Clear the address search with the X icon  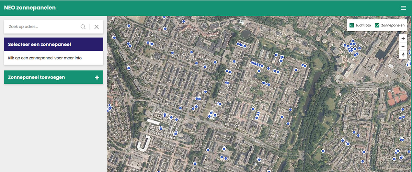click(x=96, y=27)
